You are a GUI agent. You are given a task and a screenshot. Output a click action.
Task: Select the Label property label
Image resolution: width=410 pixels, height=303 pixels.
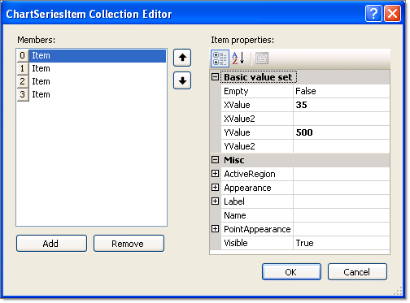coord(234,201)
